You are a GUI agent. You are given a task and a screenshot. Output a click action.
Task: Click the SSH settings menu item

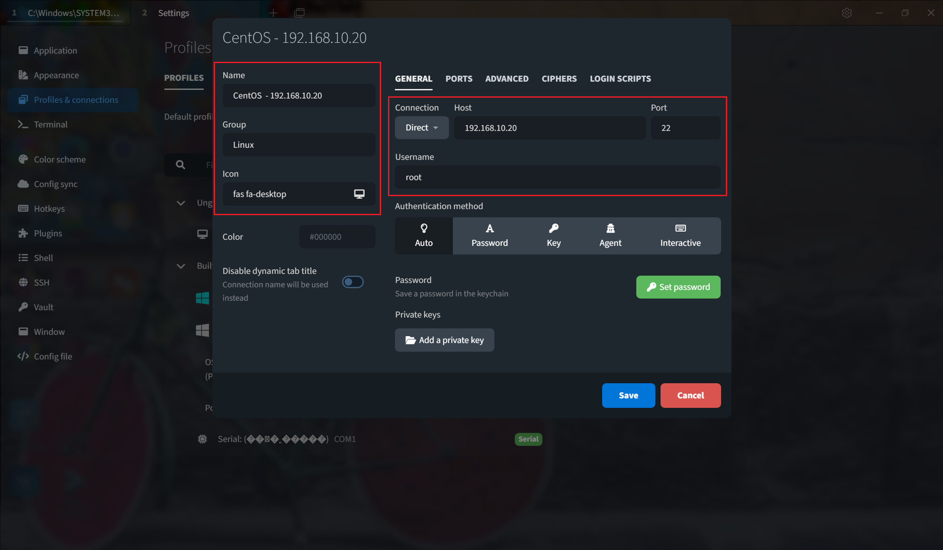42,282
